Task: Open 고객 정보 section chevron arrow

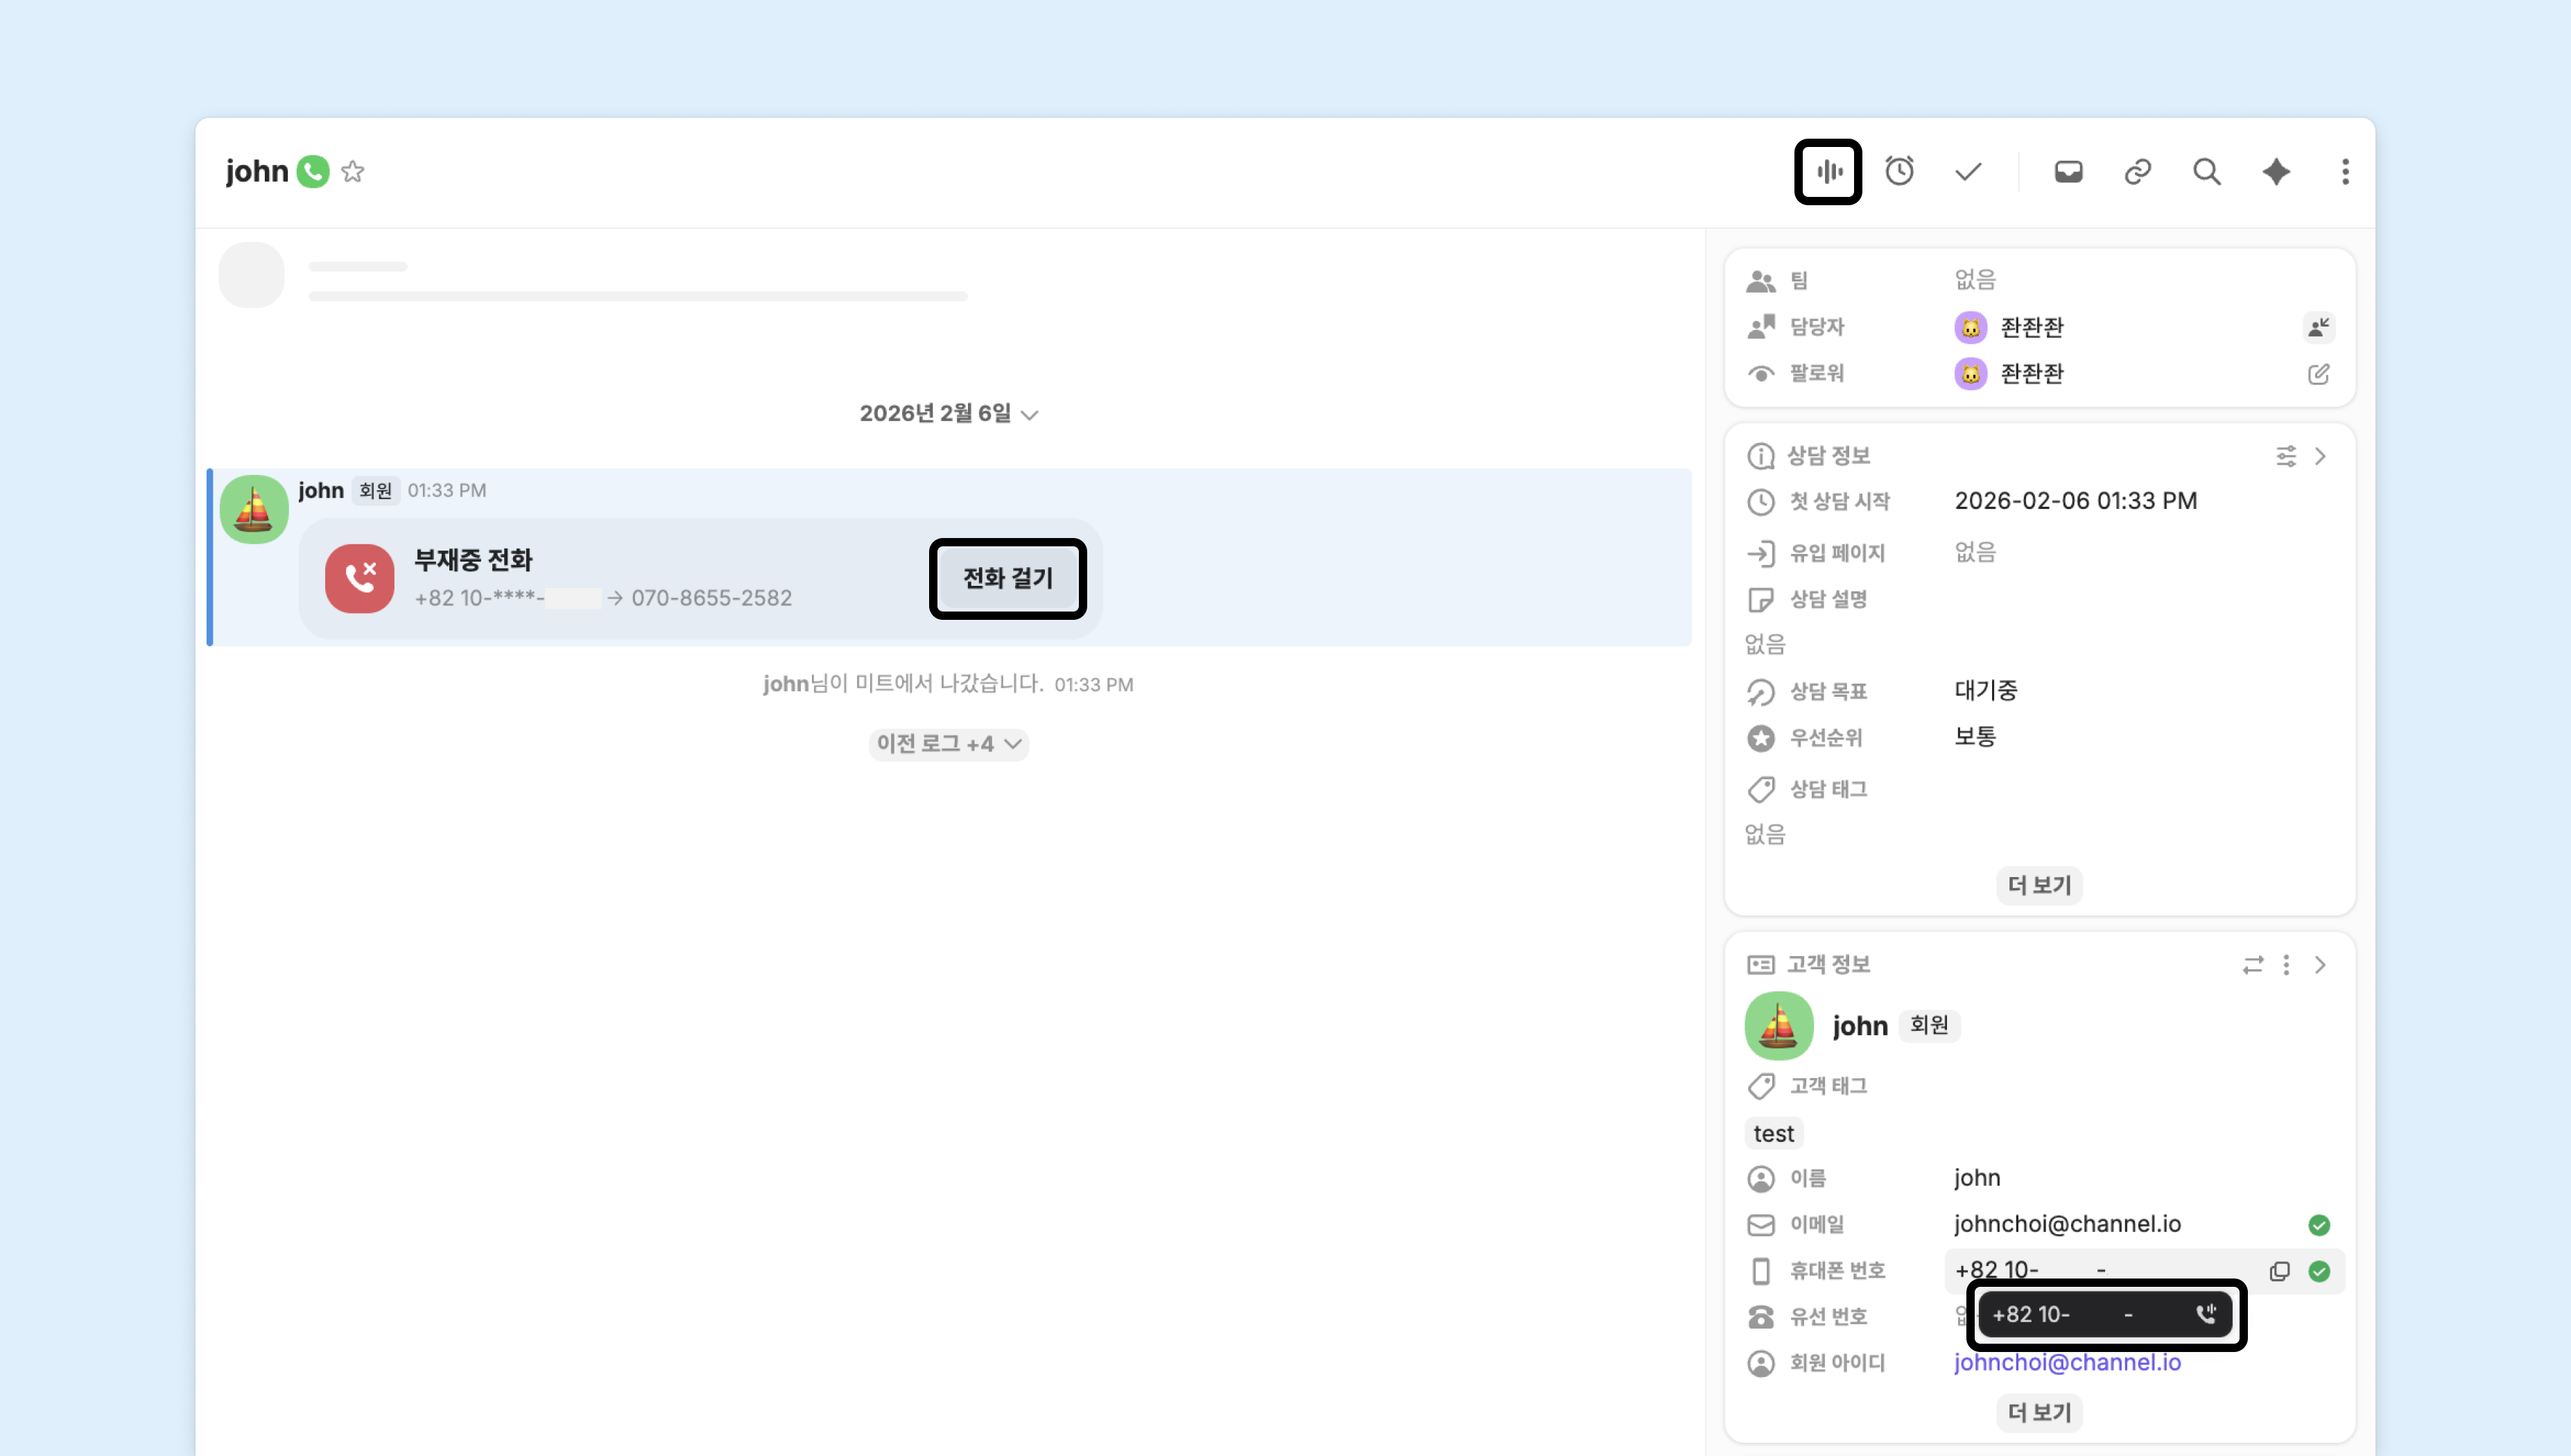Action: [x=2320, y=965]
